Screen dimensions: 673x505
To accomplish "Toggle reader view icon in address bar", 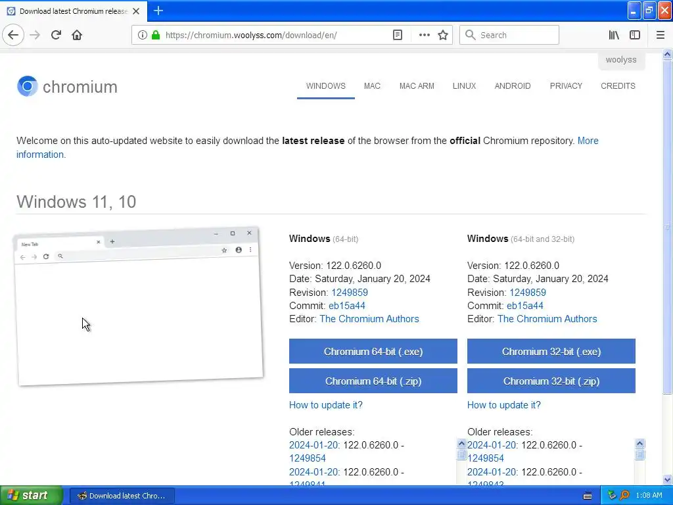I will coord(398,35).
